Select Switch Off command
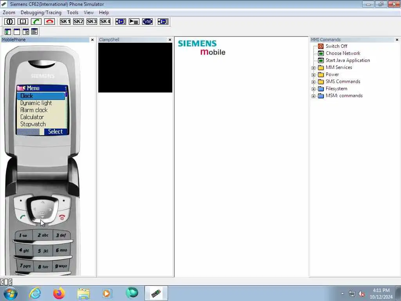This screenshot has width=401, height=301. 336,46
